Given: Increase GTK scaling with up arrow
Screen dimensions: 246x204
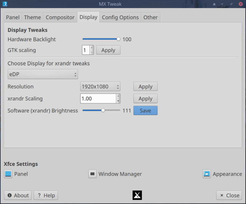Looking at the screenshot, I should [x=92, y=48].
